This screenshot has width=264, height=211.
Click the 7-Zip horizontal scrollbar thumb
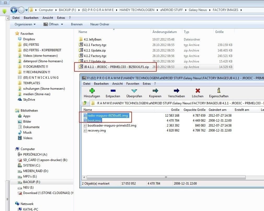166,177
